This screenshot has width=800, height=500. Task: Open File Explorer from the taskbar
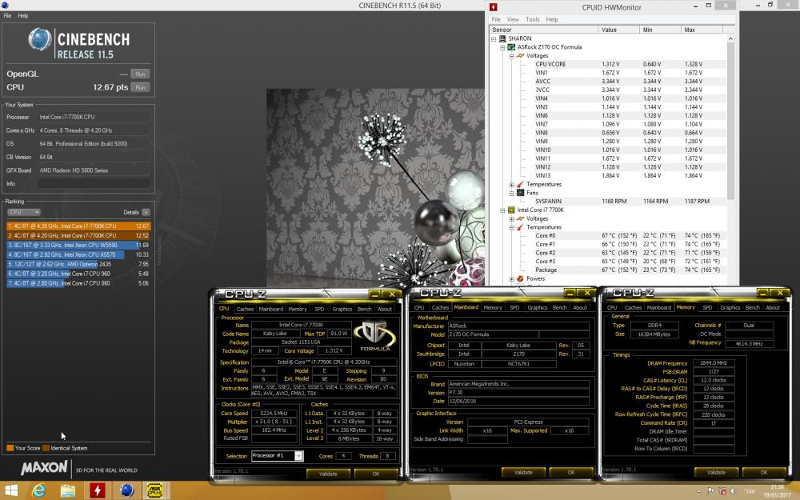(x=67, y=491)
